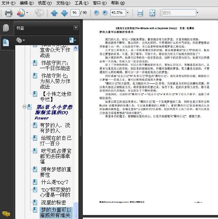The width and height of the screenshot is (218, 219).
Task: Open bookmark 作战守则六:一千日作战法
Action: 55,66
